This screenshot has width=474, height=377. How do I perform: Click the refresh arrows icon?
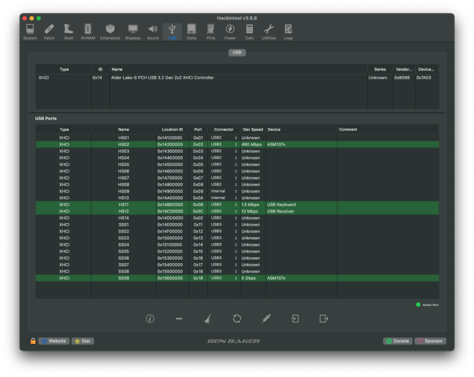pyautogui.click(x=237, y=318)
